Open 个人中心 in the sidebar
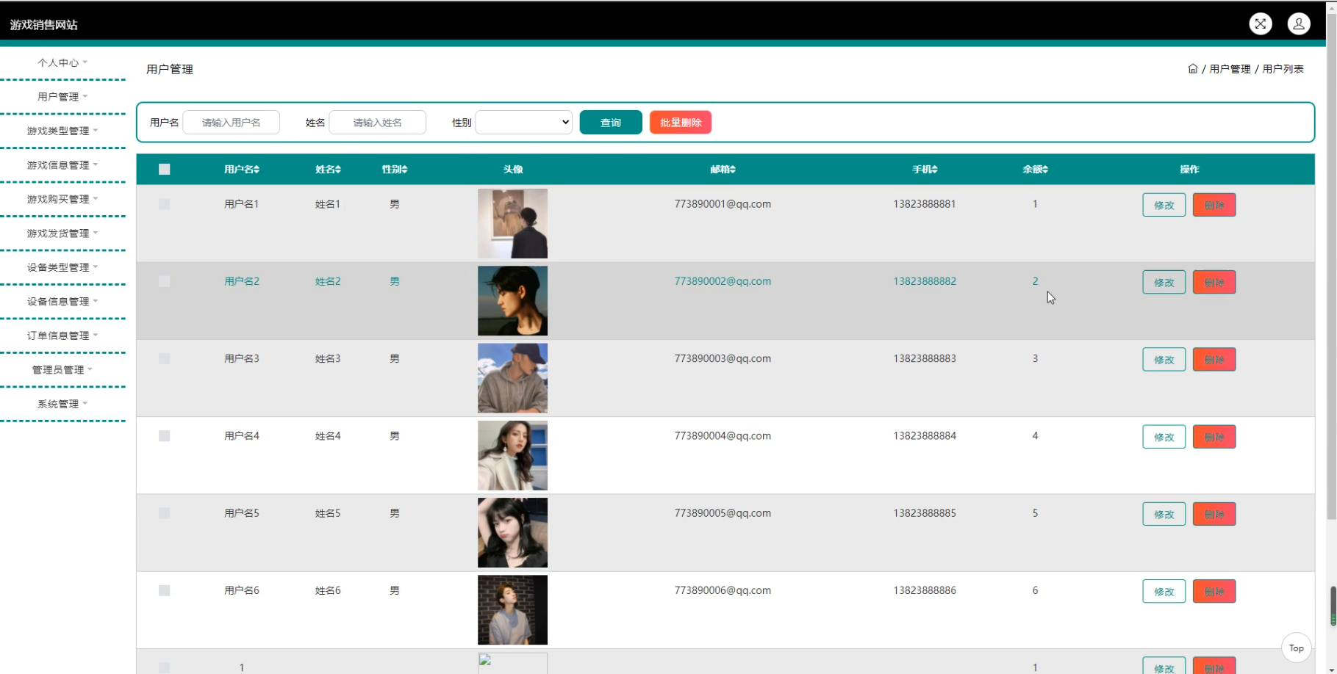Screen dimensions: 1337x674 click(62, 62)
